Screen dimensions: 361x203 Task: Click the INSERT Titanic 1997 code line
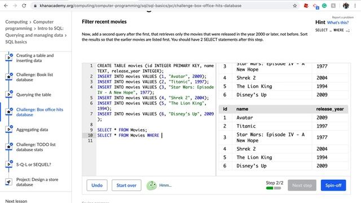click(x=153, y=82)
